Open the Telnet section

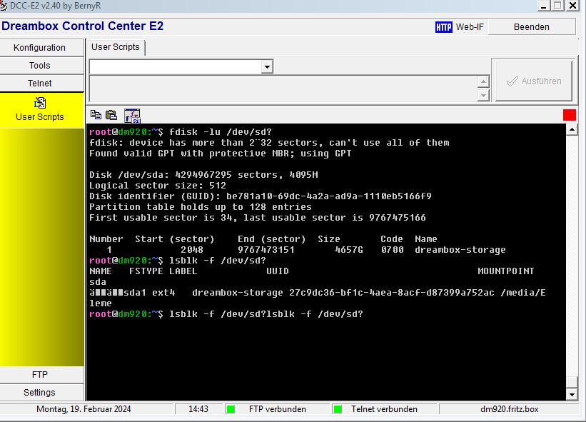tap(40, 84)
